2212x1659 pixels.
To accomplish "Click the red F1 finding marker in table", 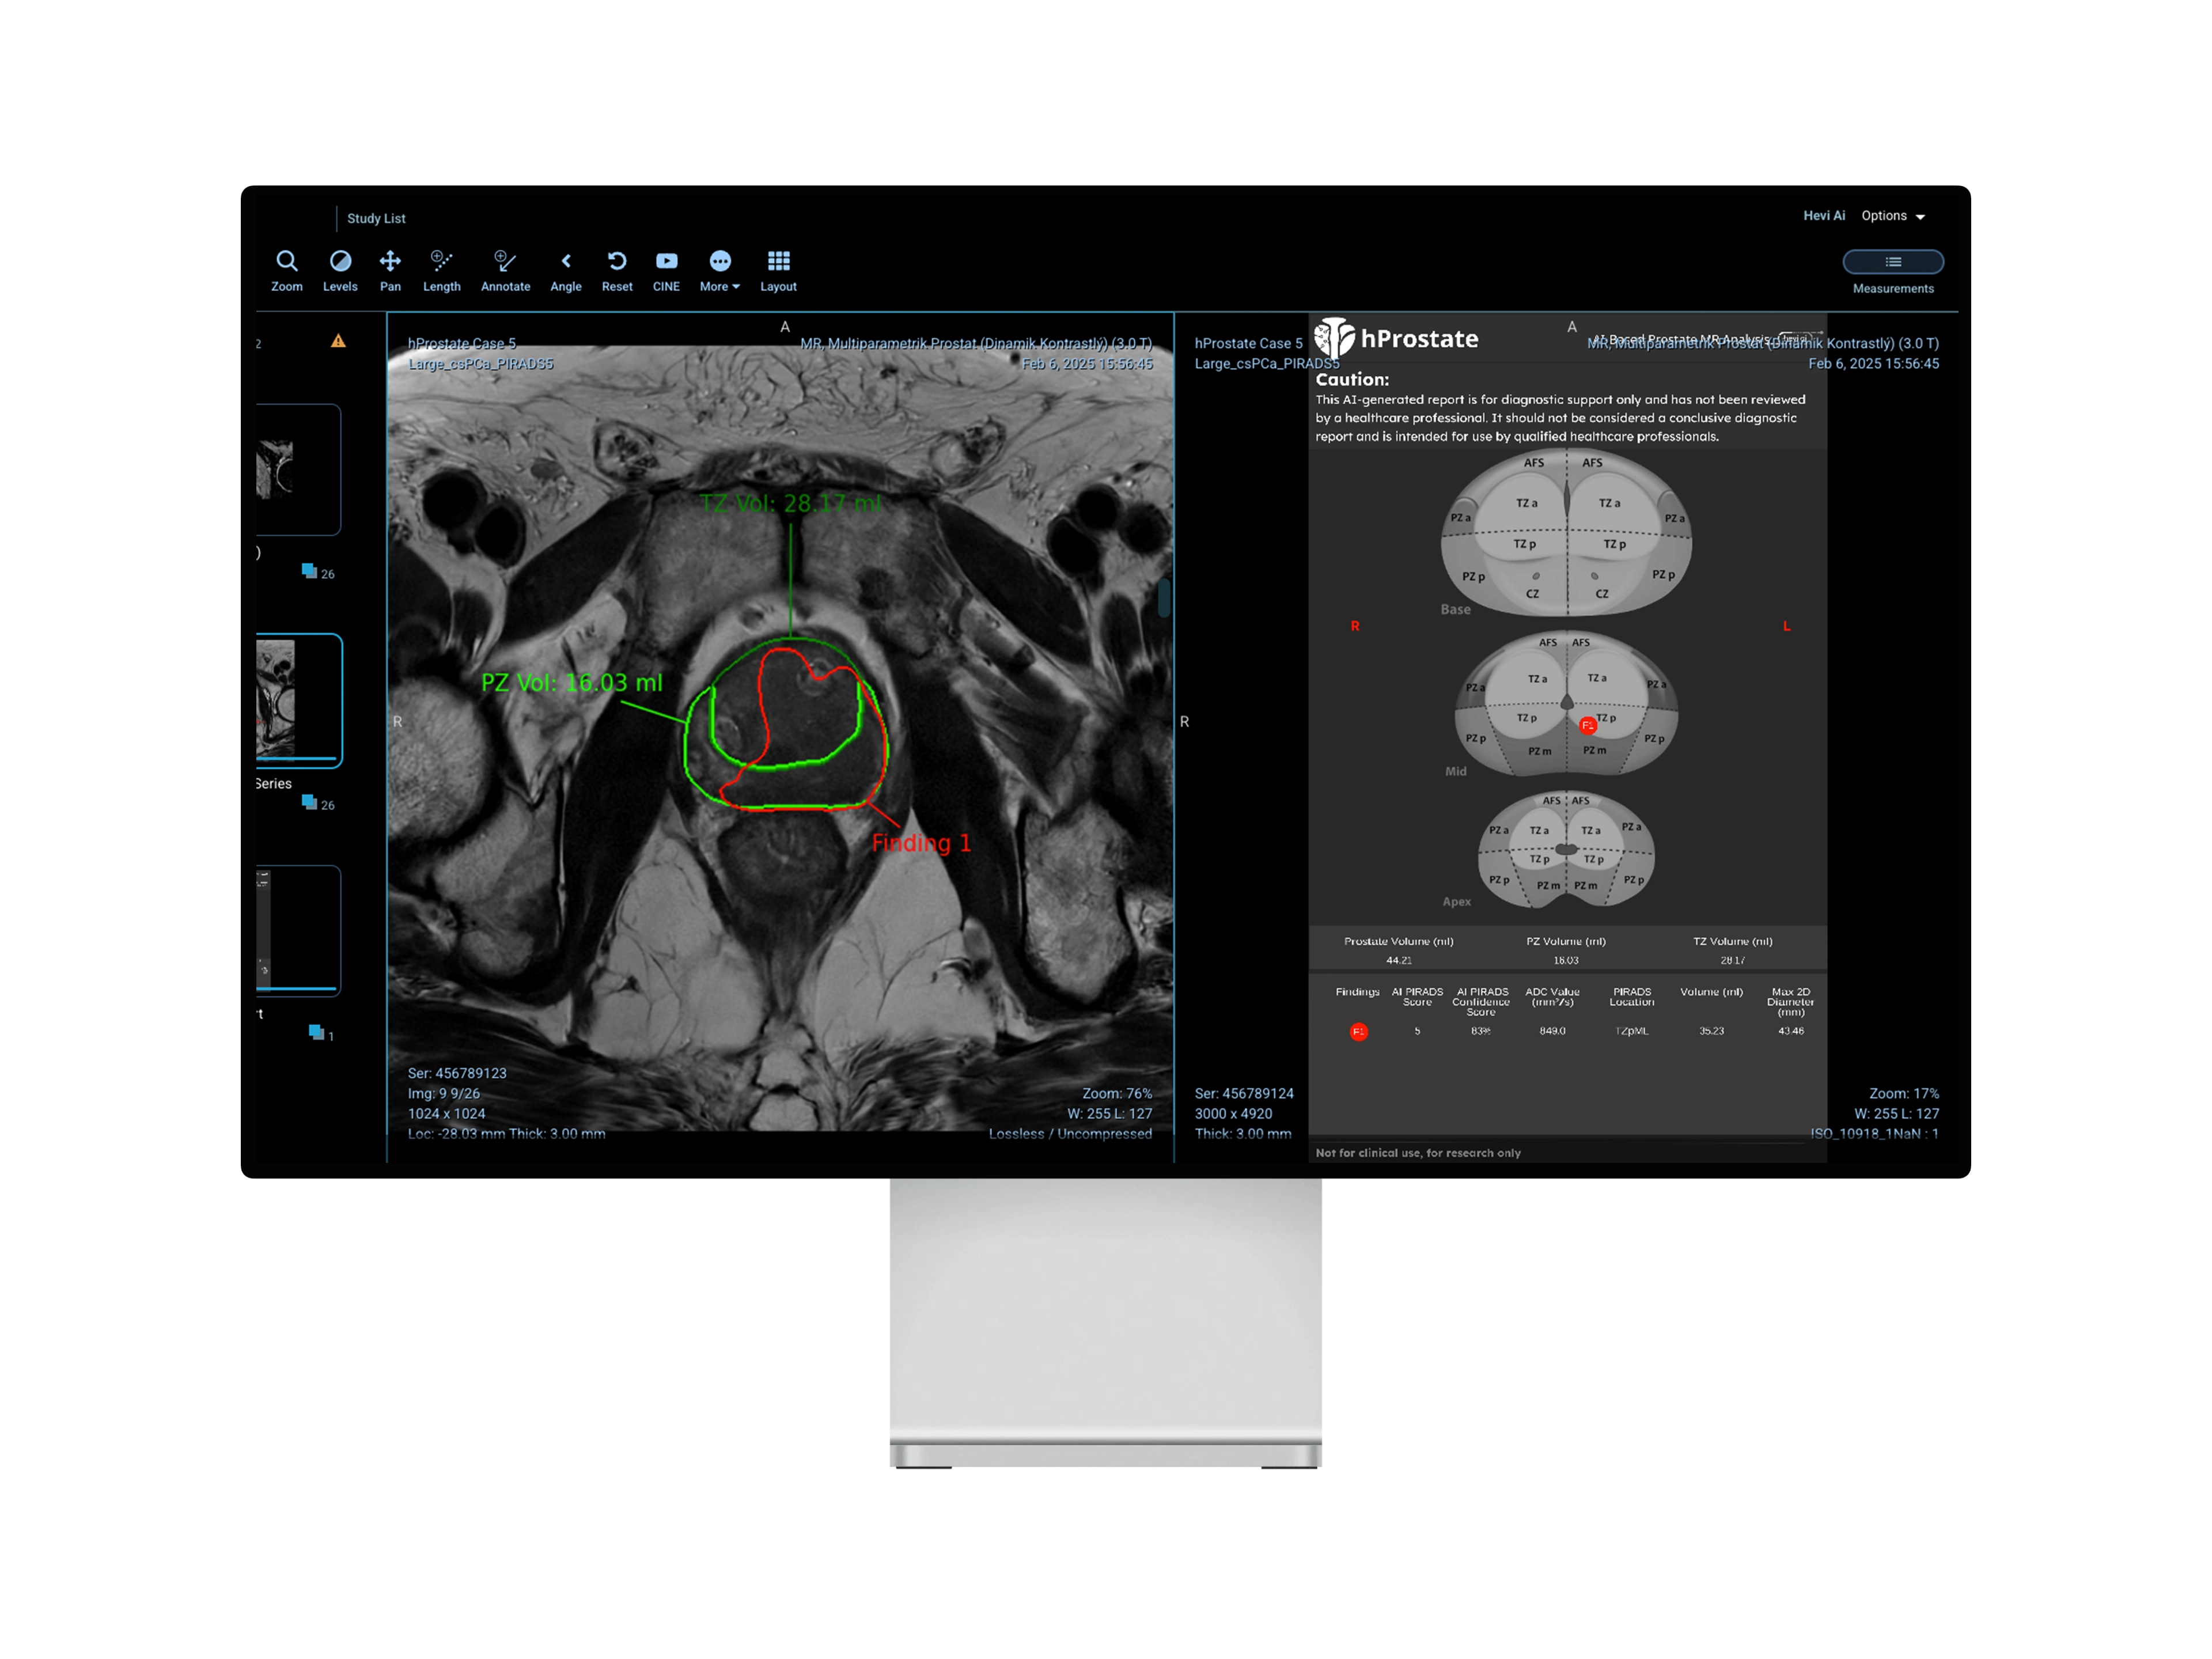I will click(1358, 1031).
